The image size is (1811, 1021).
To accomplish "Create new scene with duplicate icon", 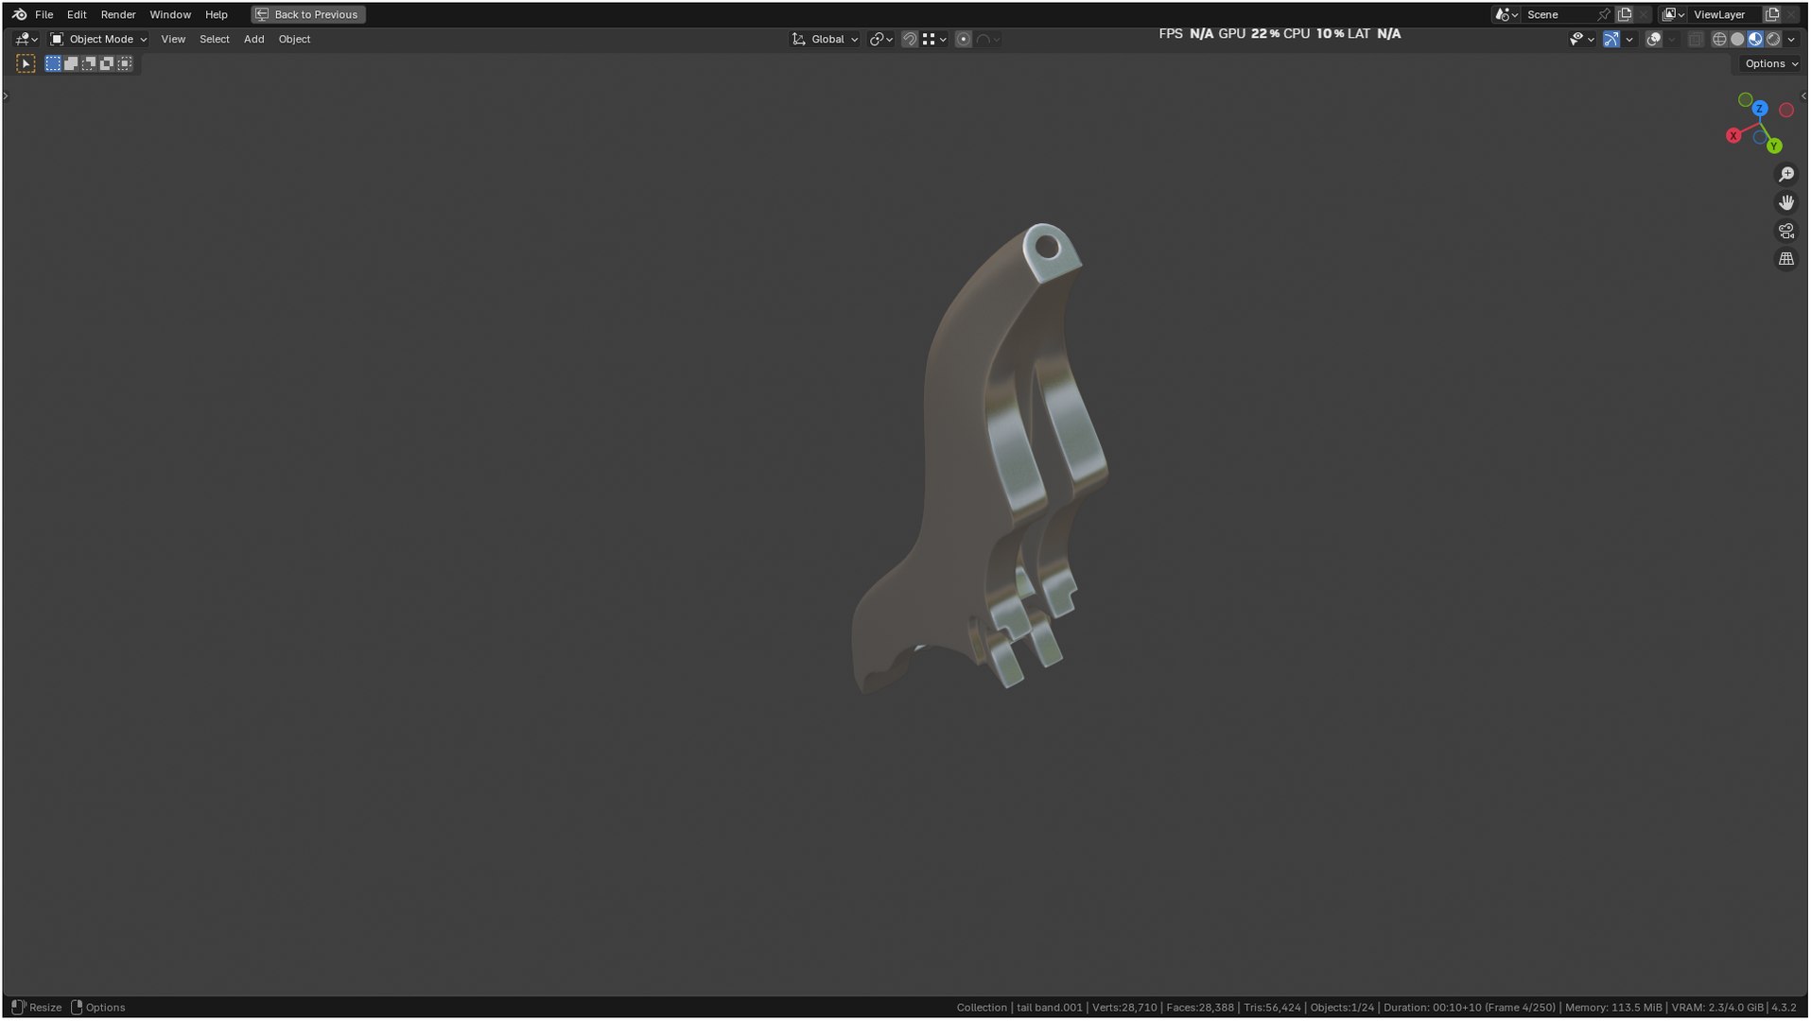I will pos(1625,14).
